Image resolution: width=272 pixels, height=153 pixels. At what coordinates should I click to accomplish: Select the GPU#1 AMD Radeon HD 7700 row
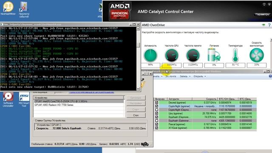point(79,105)
